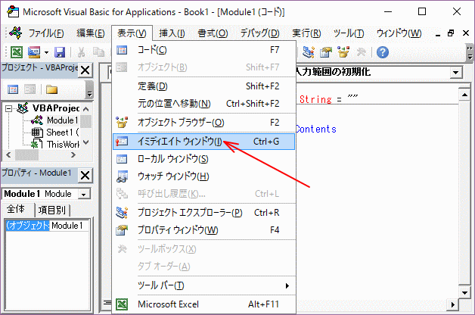Select ThisWorkbook in project tree

(x=63, y=145)
